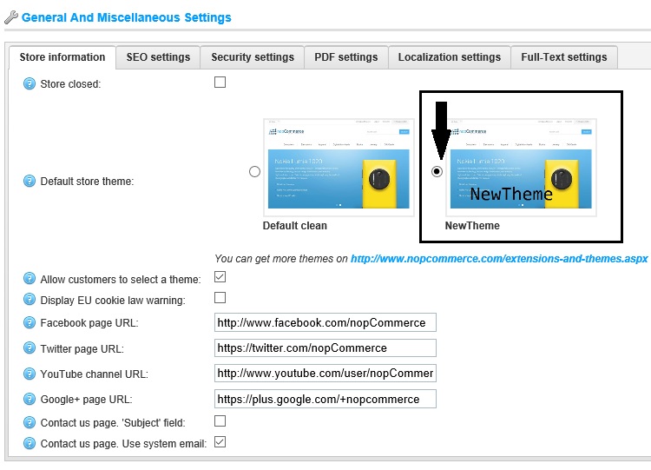Click the Facebook page URL text field
The height and width of the screenshot is (470, 651).
pos(325,322)
